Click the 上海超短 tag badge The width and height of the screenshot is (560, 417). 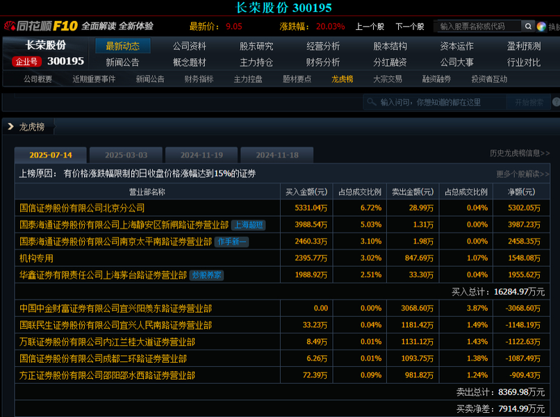coord(249,224)
